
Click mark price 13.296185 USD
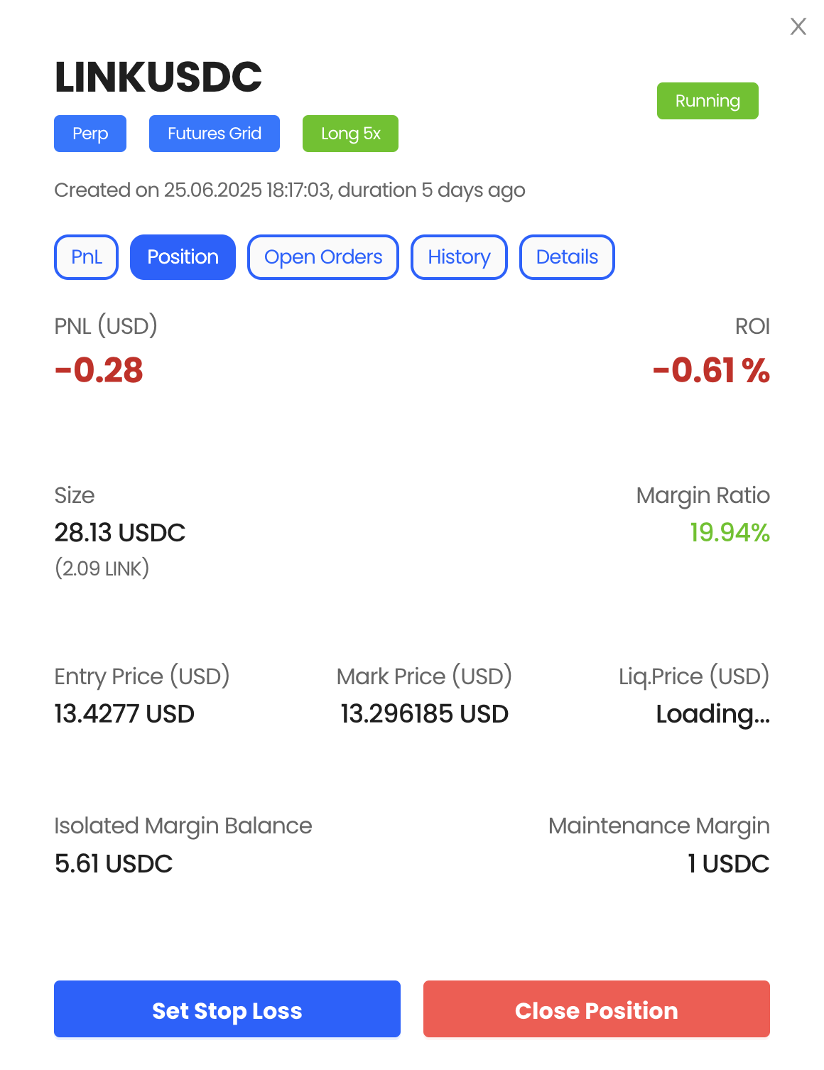coord(425,713)
